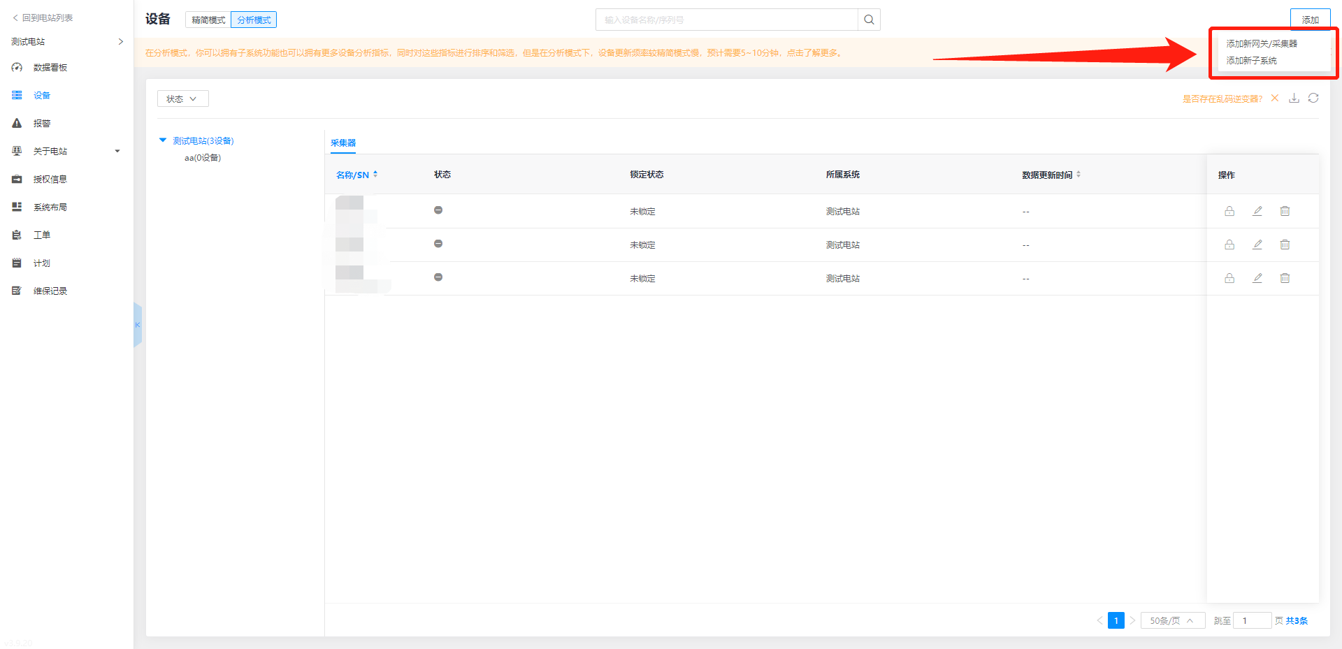This screenshot has height=649, width=1342.
Task: Close the garbled inverter notice
Action: [x=1275, y=99]
